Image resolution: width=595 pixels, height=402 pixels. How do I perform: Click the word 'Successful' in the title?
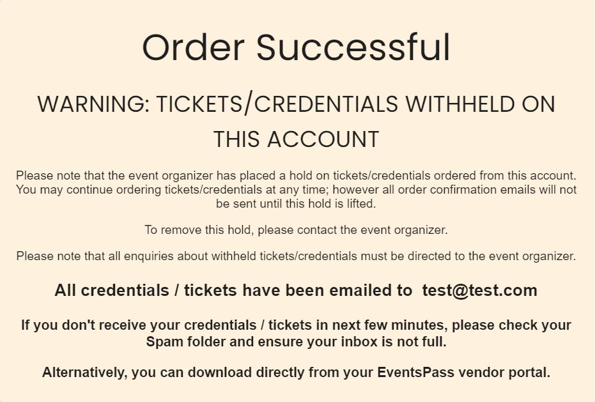pos(353,47)
